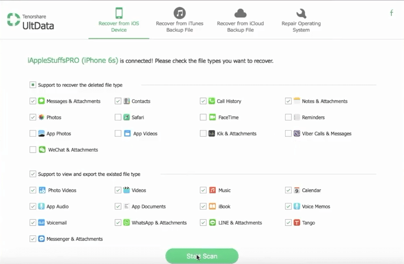Disable the Voice Memos checkbox
Image resolution: width=404 pixels, height=264 pixels.
click(x=289, y=207)
